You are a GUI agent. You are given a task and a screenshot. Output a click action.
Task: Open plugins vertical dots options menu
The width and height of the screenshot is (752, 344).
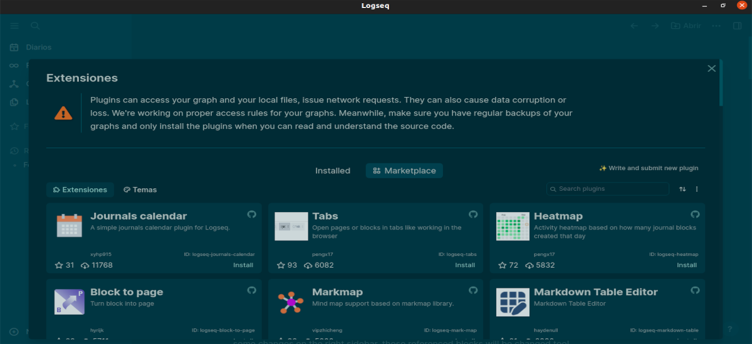coord(697,189)
